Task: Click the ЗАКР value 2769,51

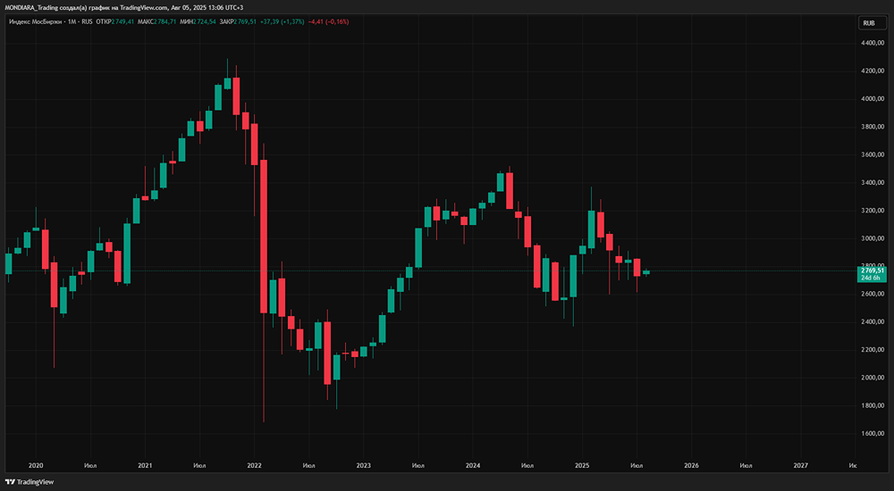Action: [x=246, y=21]
